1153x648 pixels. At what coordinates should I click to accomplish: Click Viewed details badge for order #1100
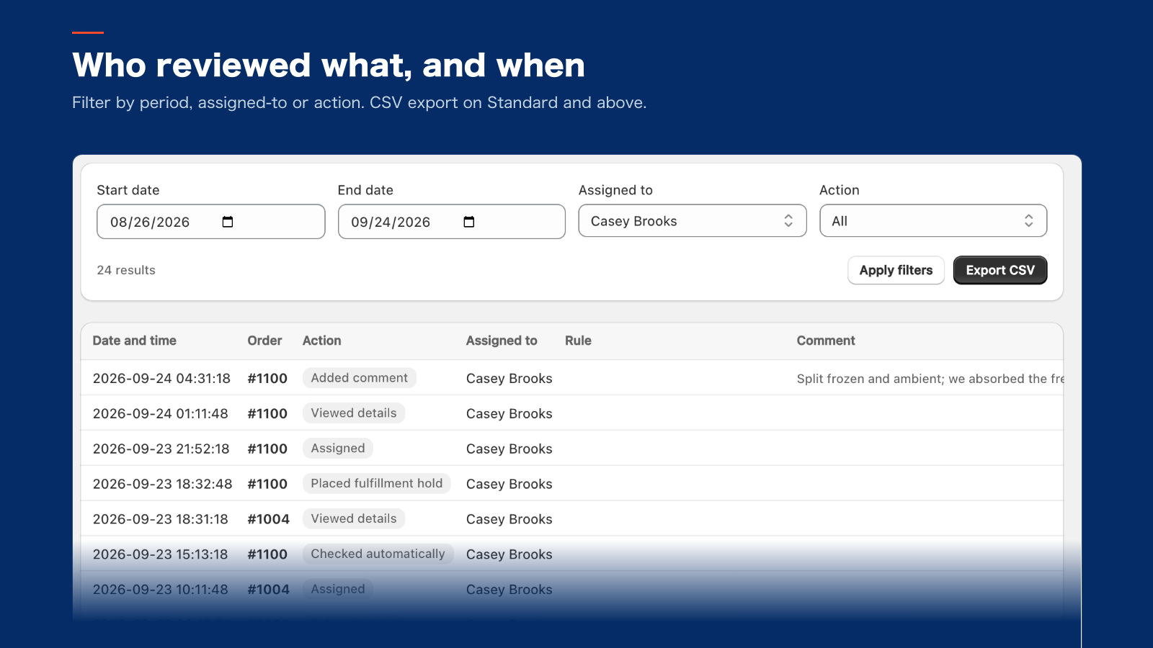354,413
